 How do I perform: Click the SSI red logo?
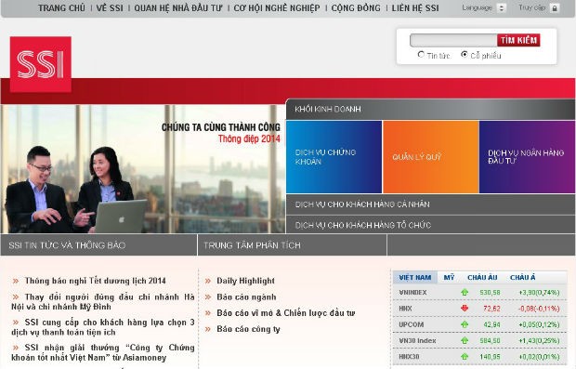41,64
